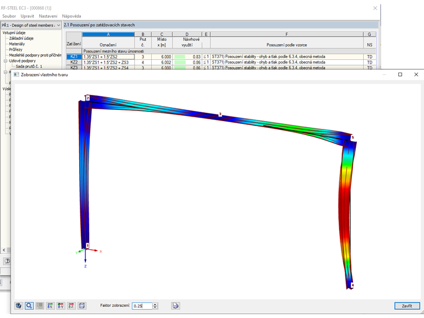Select Mezilehlé podpory proti příčném tree item
424x318 pixels.
35,55
